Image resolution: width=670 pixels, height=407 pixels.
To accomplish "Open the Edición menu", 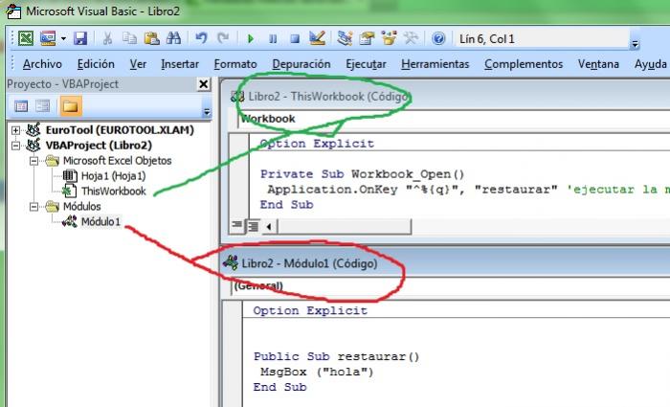I will click(x=96, y=64).
